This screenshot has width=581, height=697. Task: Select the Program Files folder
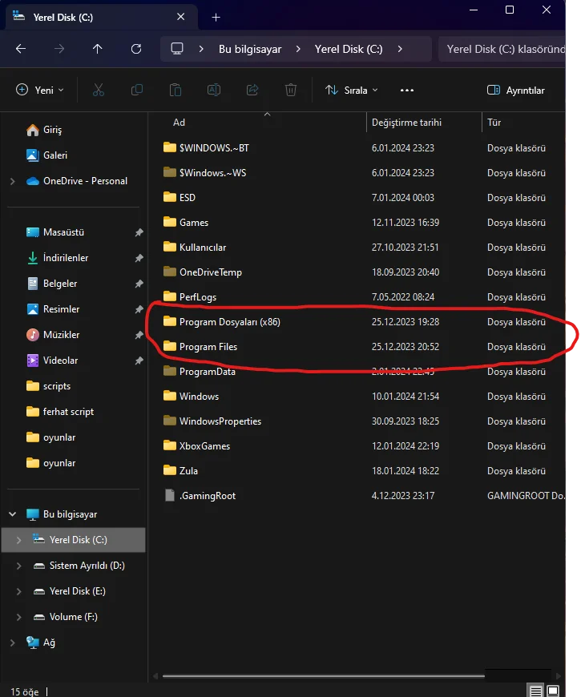200,347
